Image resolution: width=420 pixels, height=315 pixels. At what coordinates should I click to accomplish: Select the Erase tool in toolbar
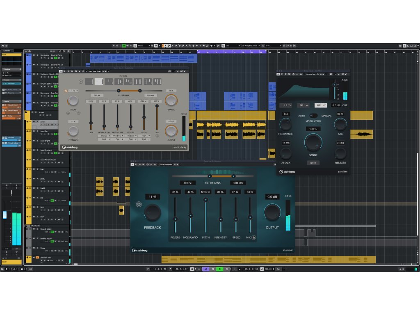176,46
